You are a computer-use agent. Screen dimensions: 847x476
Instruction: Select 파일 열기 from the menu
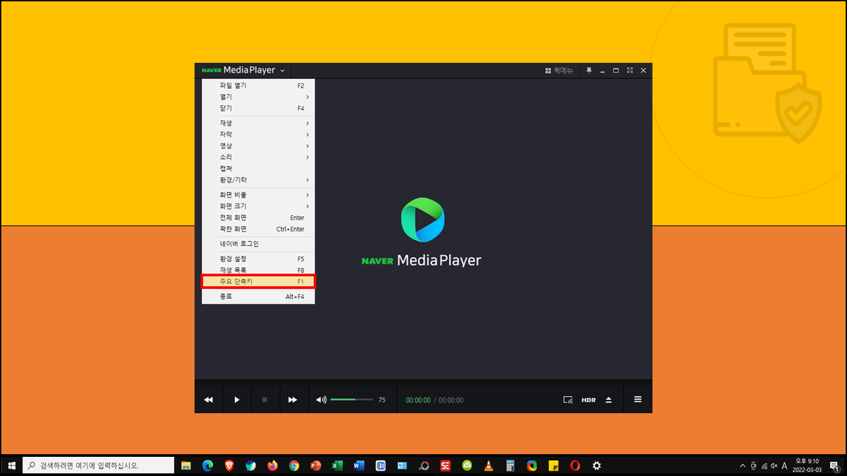pyautogui.click(x=258, y=85)
